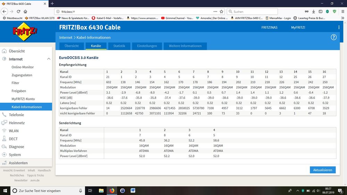Open File Explorer from taskbar

(x=101, y=190)
